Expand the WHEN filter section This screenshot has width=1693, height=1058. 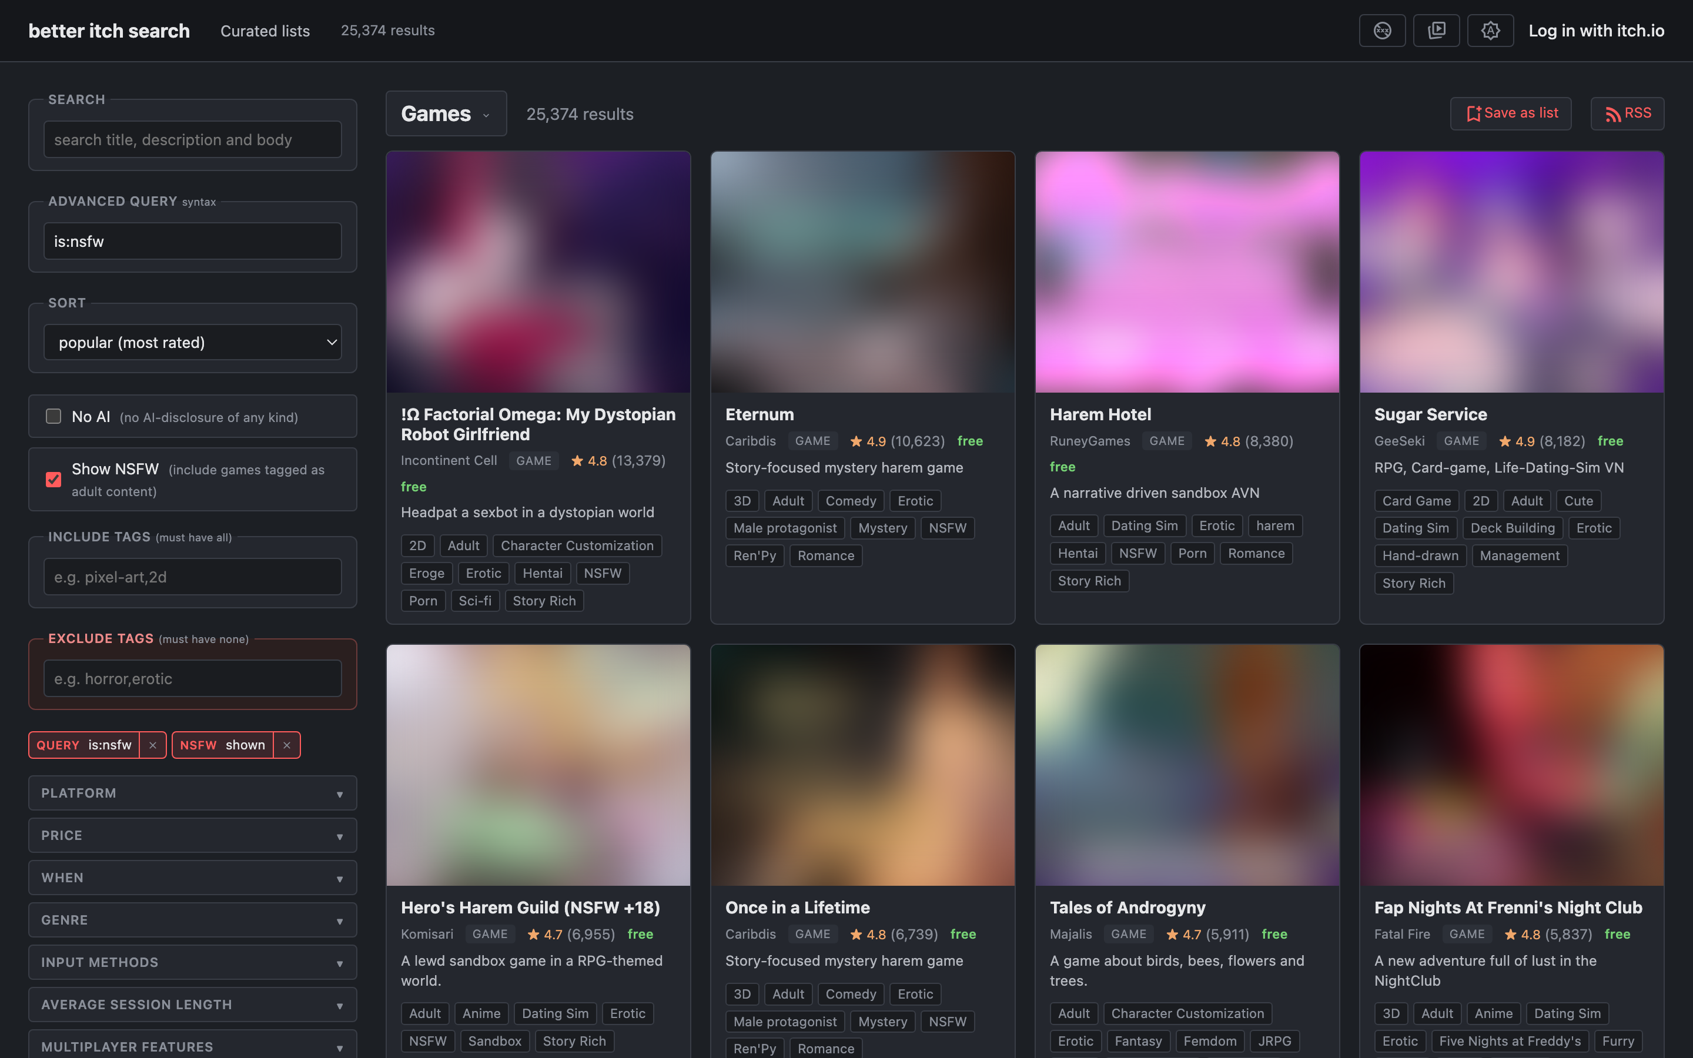192,878
